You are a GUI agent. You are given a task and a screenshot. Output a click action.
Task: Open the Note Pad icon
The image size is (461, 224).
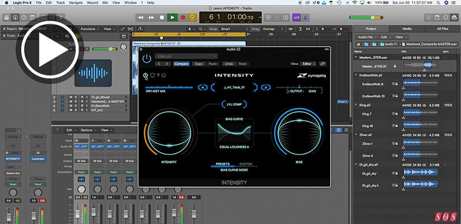point(437,17)
